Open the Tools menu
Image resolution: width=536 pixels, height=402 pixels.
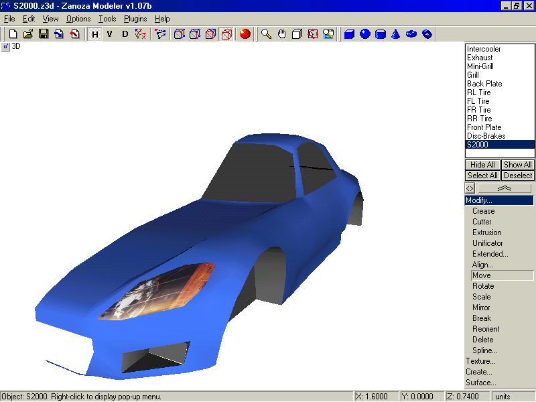107,19
